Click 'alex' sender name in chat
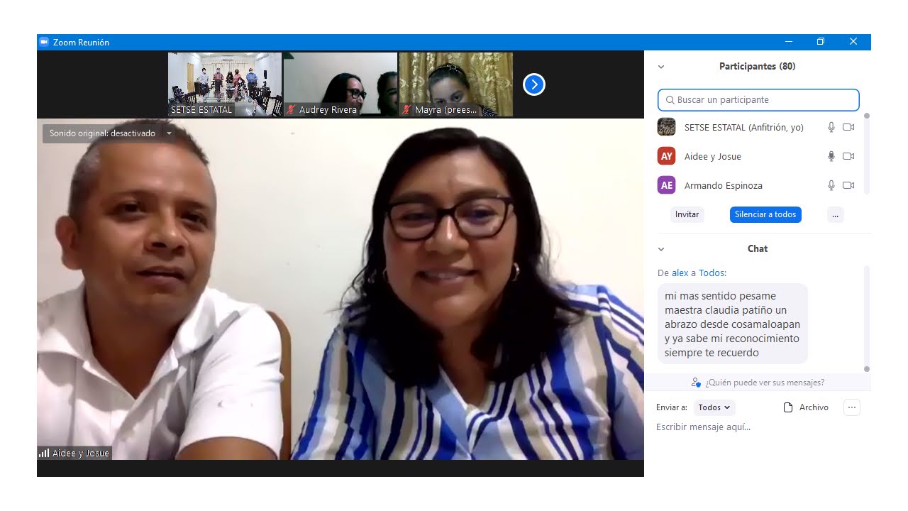 (680, 273)
